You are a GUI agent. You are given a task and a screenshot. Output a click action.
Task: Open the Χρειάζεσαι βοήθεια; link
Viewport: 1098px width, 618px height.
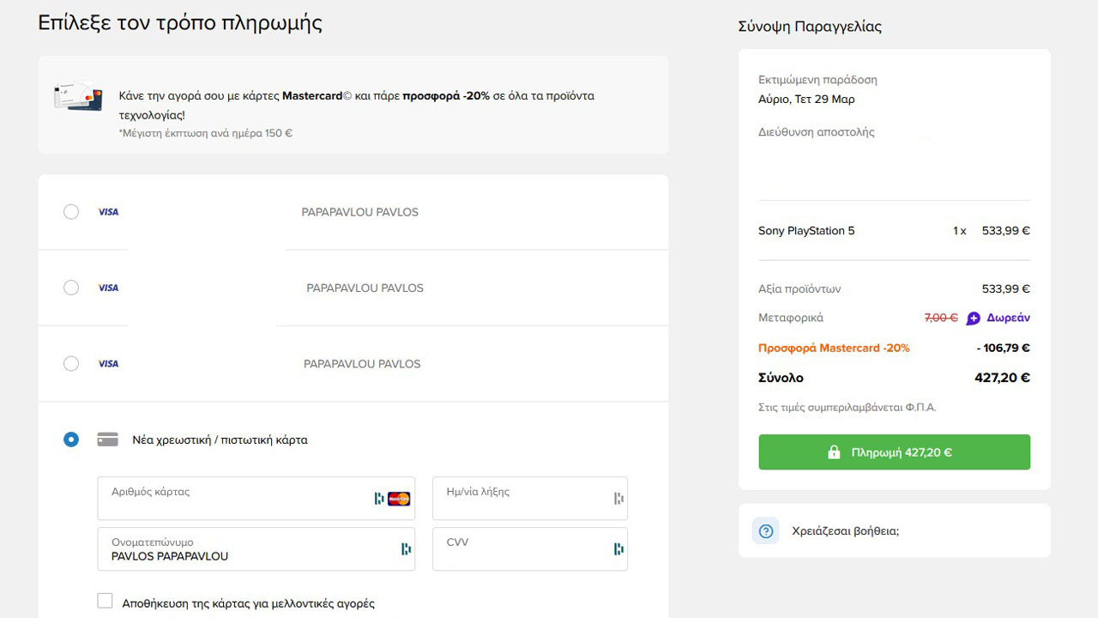pyautogui.click(x=845, y=531)
